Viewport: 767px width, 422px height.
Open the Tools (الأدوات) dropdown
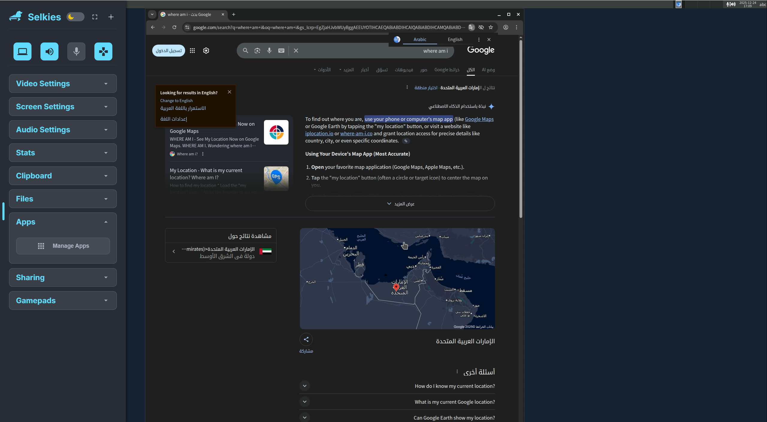coord(322,70)
